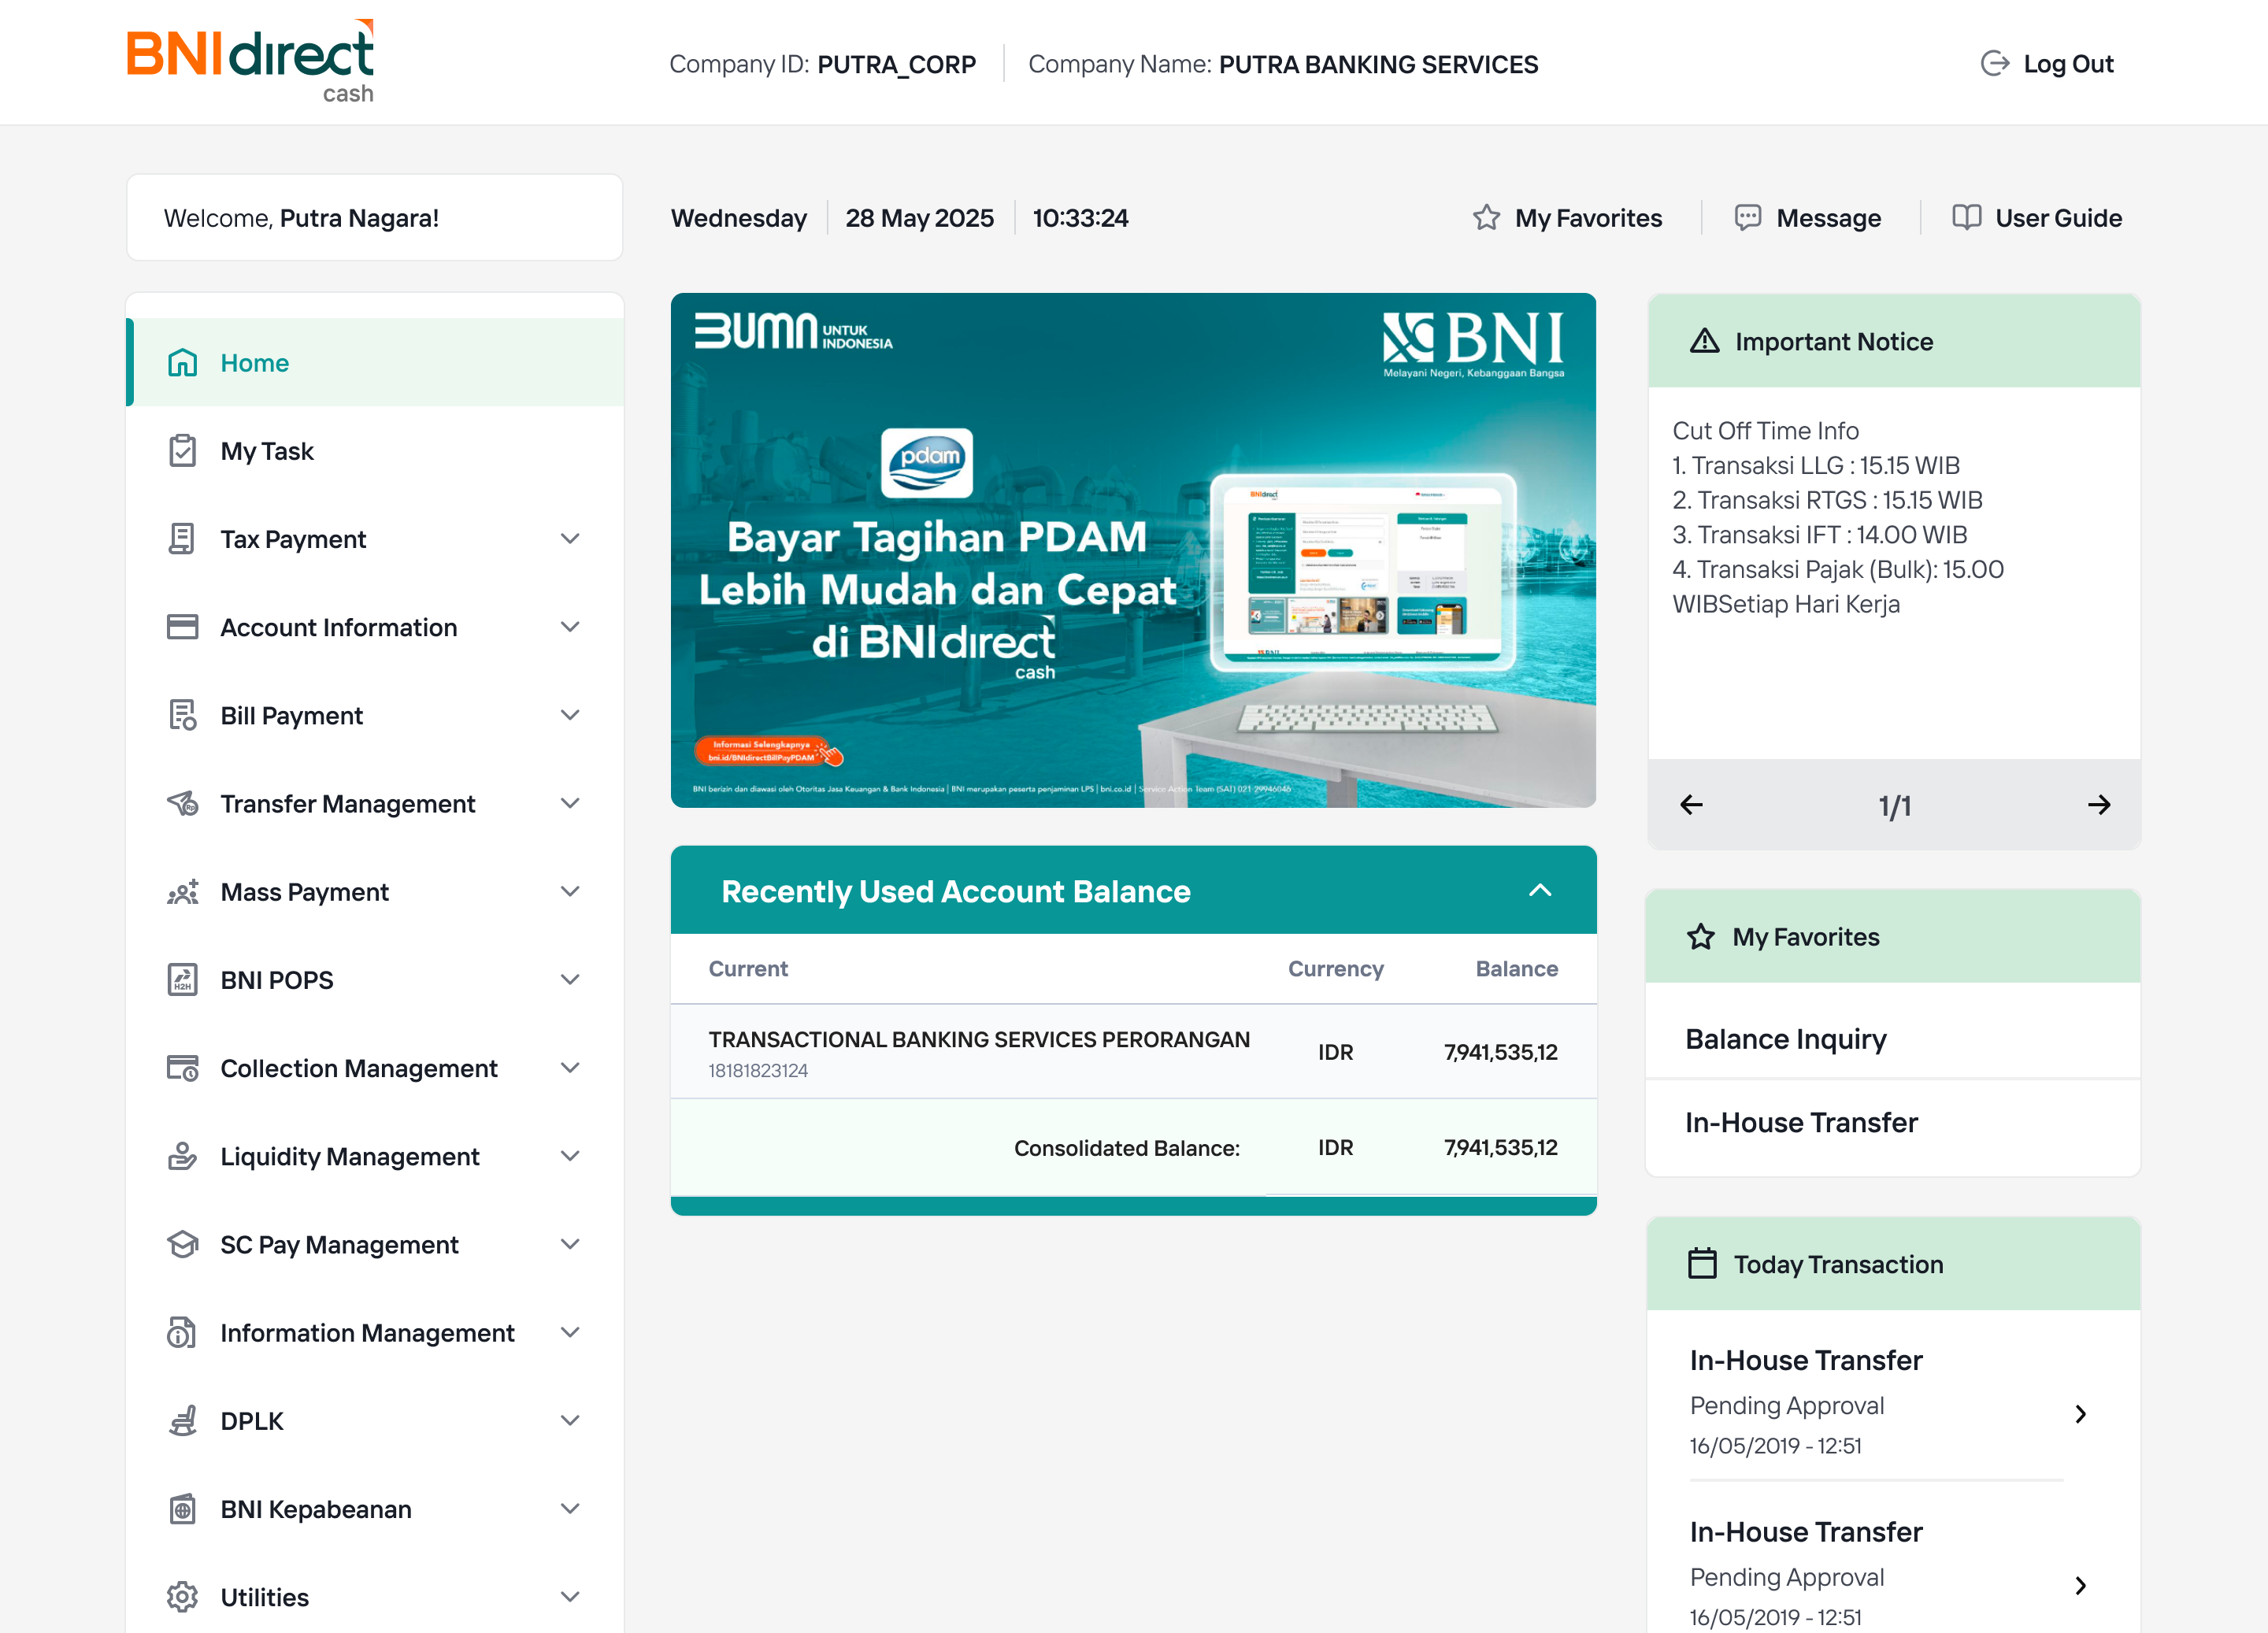Collapse the Recently Used Account Balance panel
Viewport: 2268px width, 1633px height.
click(1540, 890)
